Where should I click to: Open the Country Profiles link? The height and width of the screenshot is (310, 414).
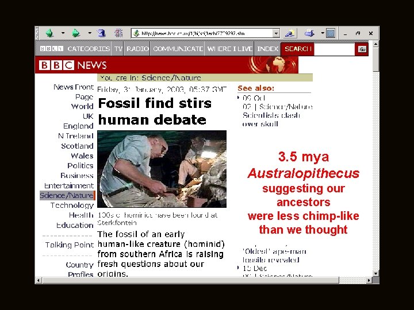click(80, 269)
